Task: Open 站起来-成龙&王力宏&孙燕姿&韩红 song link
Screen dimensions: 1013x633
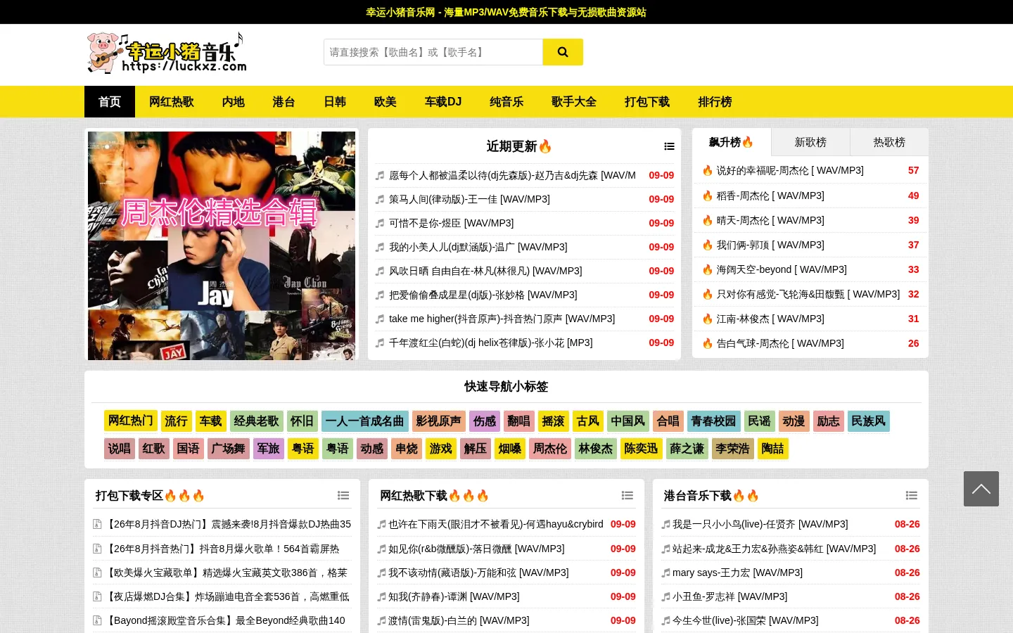Action: click(774, 549)
